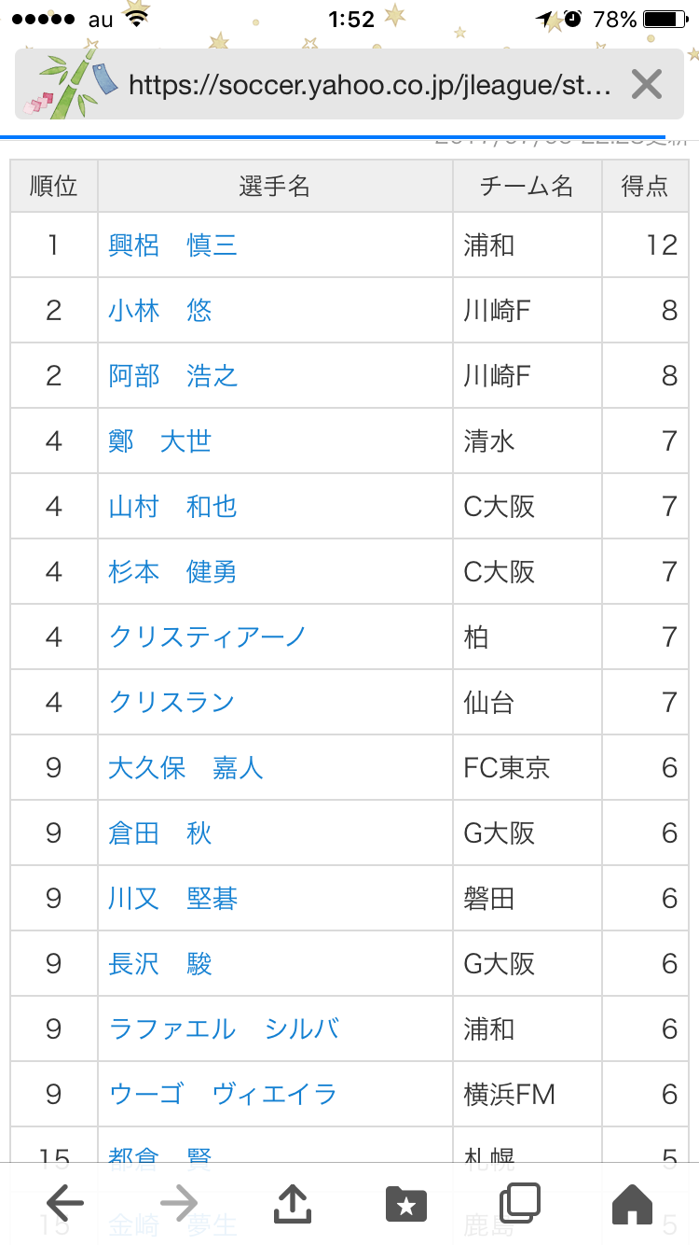699x1245 pixels.
Task: Open player link 興梠 慎三
Action: (x=172, y=245)
